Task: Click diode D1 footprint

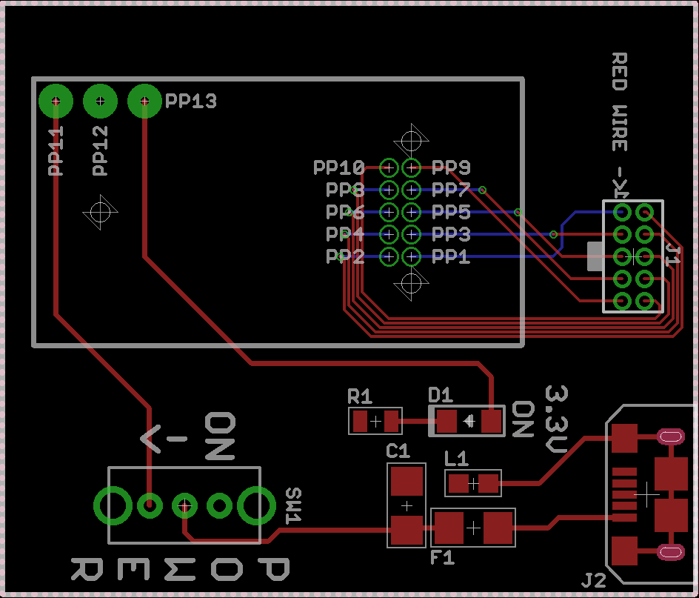Action: click(x=469, y=421)
